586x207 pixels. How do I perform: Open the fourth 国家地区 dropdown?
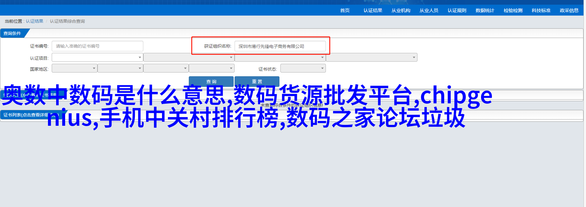coord(212,68)
